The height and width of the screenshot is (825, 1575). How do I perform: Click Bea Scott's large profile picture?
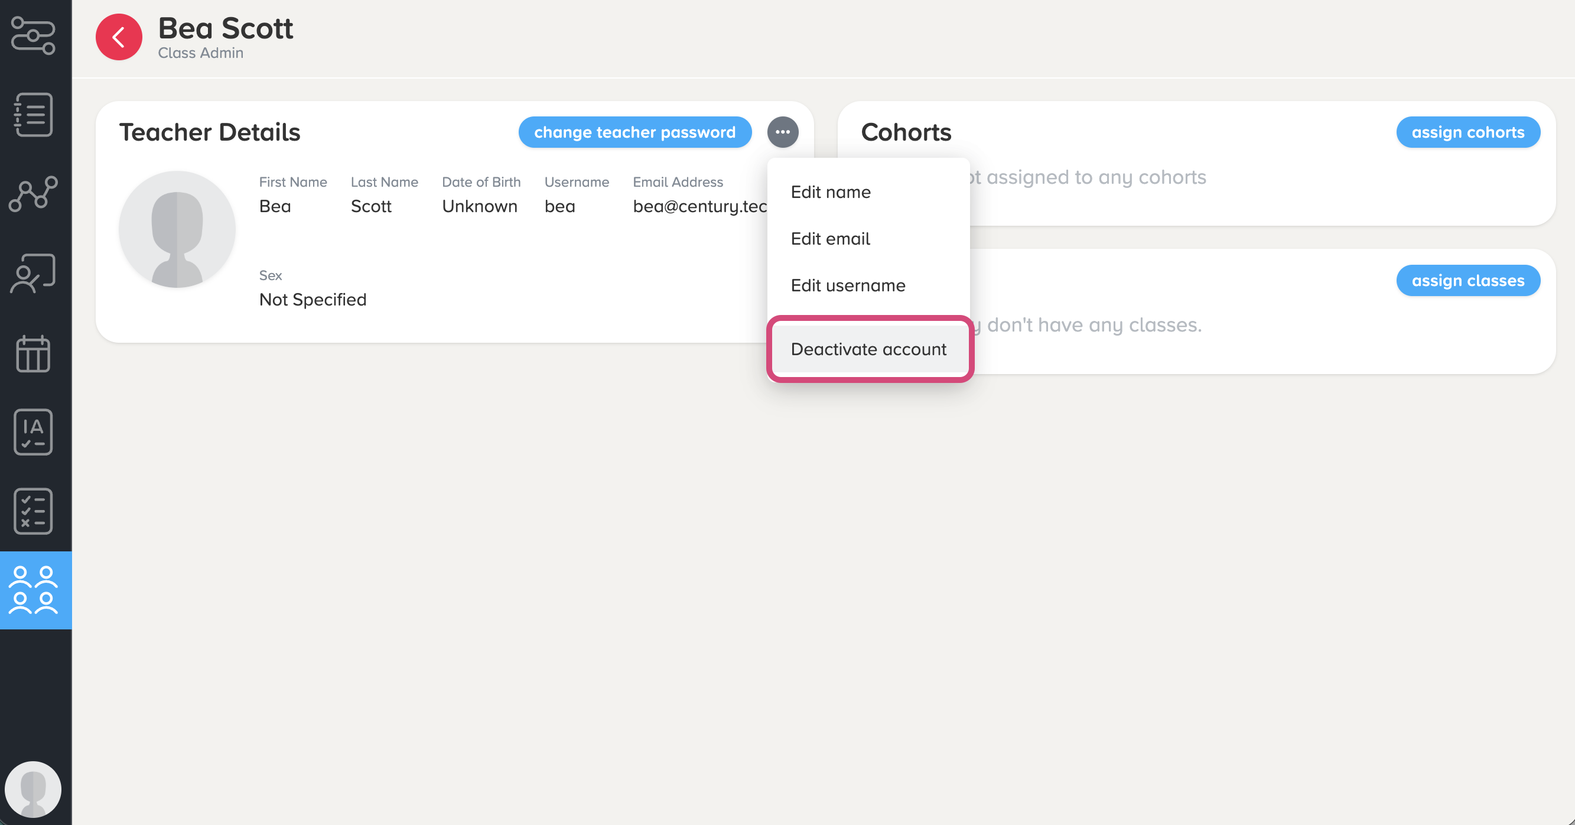[177, 229]
